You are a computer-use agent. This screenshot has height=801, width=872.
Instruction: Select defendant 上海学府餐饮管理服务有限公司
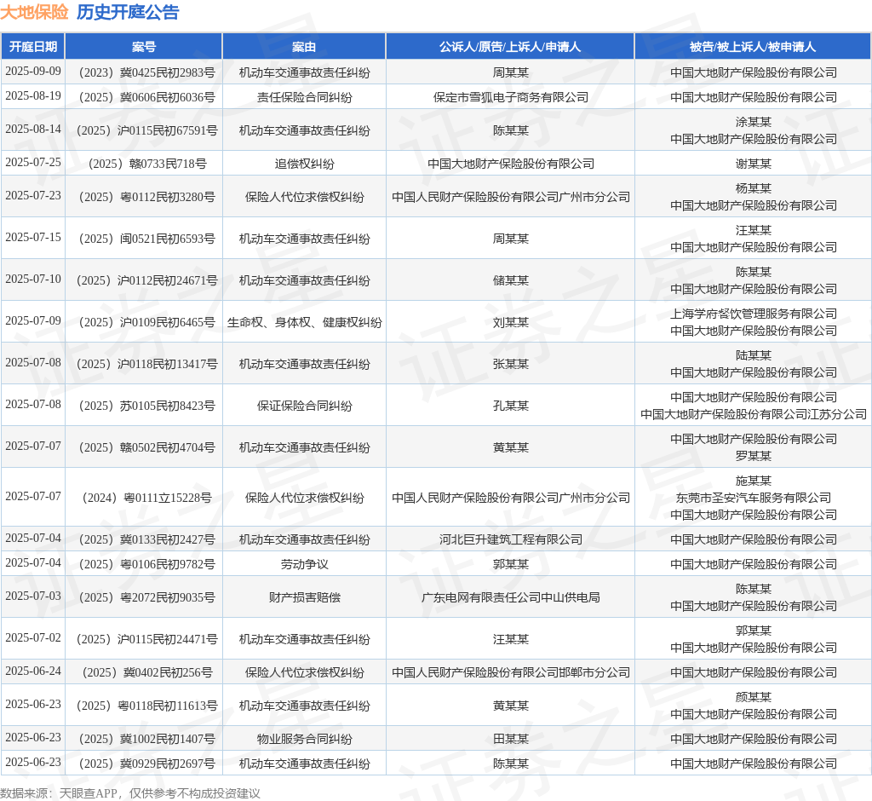(x=754, y=314)
